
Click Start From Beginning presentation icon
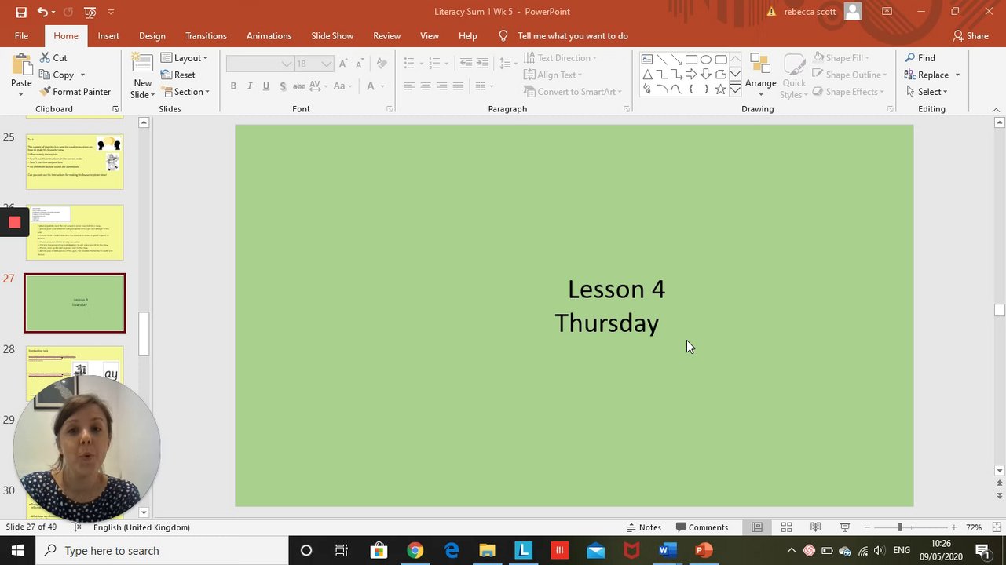[90, 12]
